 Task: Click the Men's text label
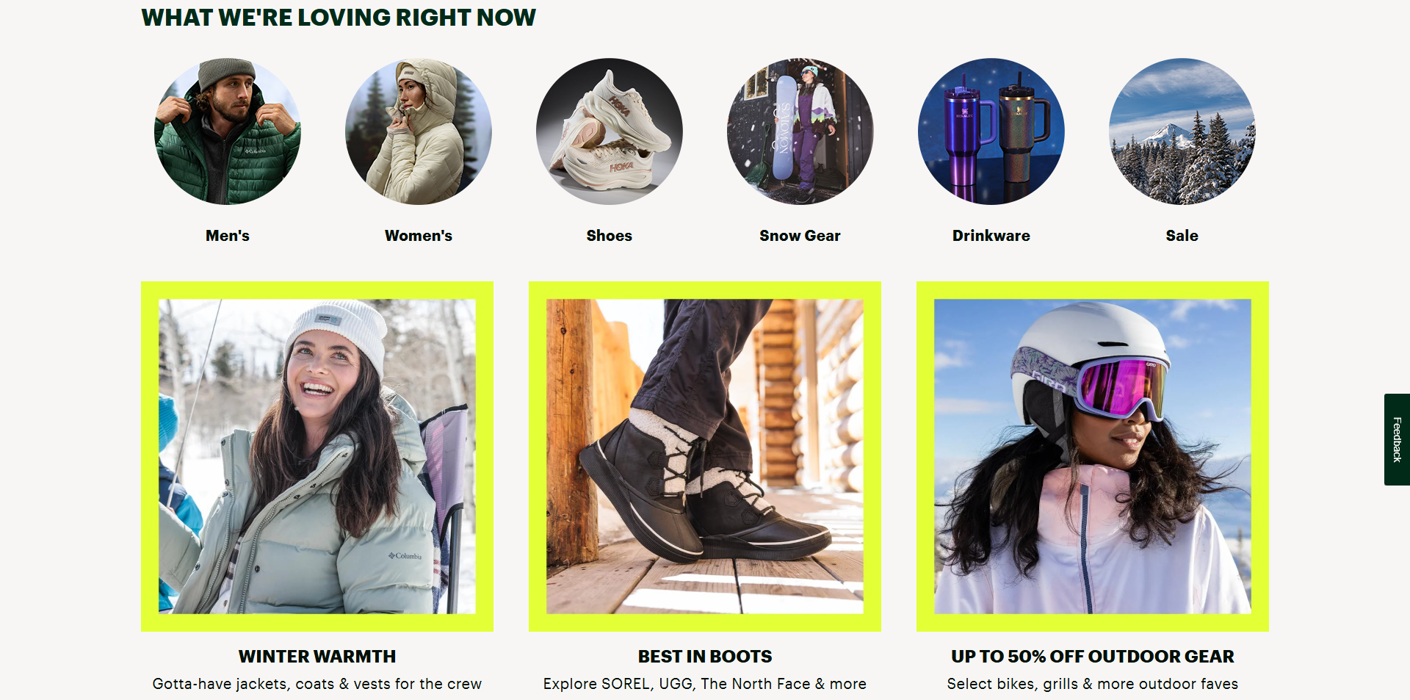point(228,236)
